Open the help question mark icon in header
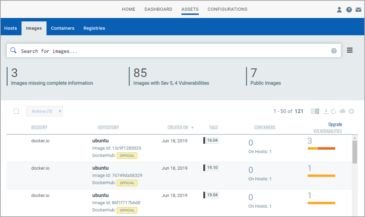The image size is (365, 217). pos(349,10)
